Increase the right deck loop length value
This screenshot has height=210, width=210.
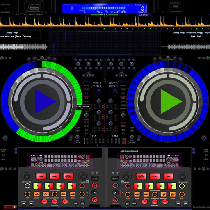pyautogui.click(x=126, y=75)
